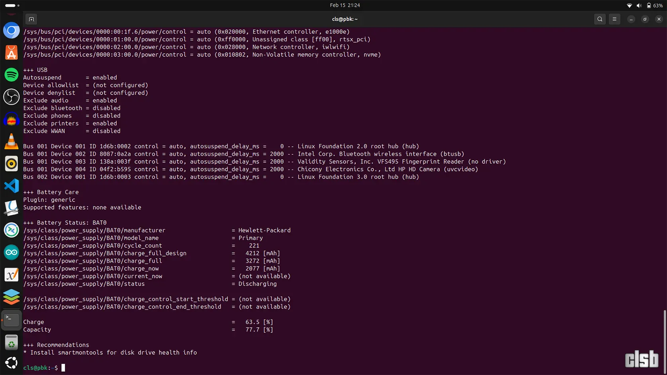Viewport: 667px width, 375px height.
Task: Click the '+++ Battery Status: BAT0' heading
Action: coord(65,223)
